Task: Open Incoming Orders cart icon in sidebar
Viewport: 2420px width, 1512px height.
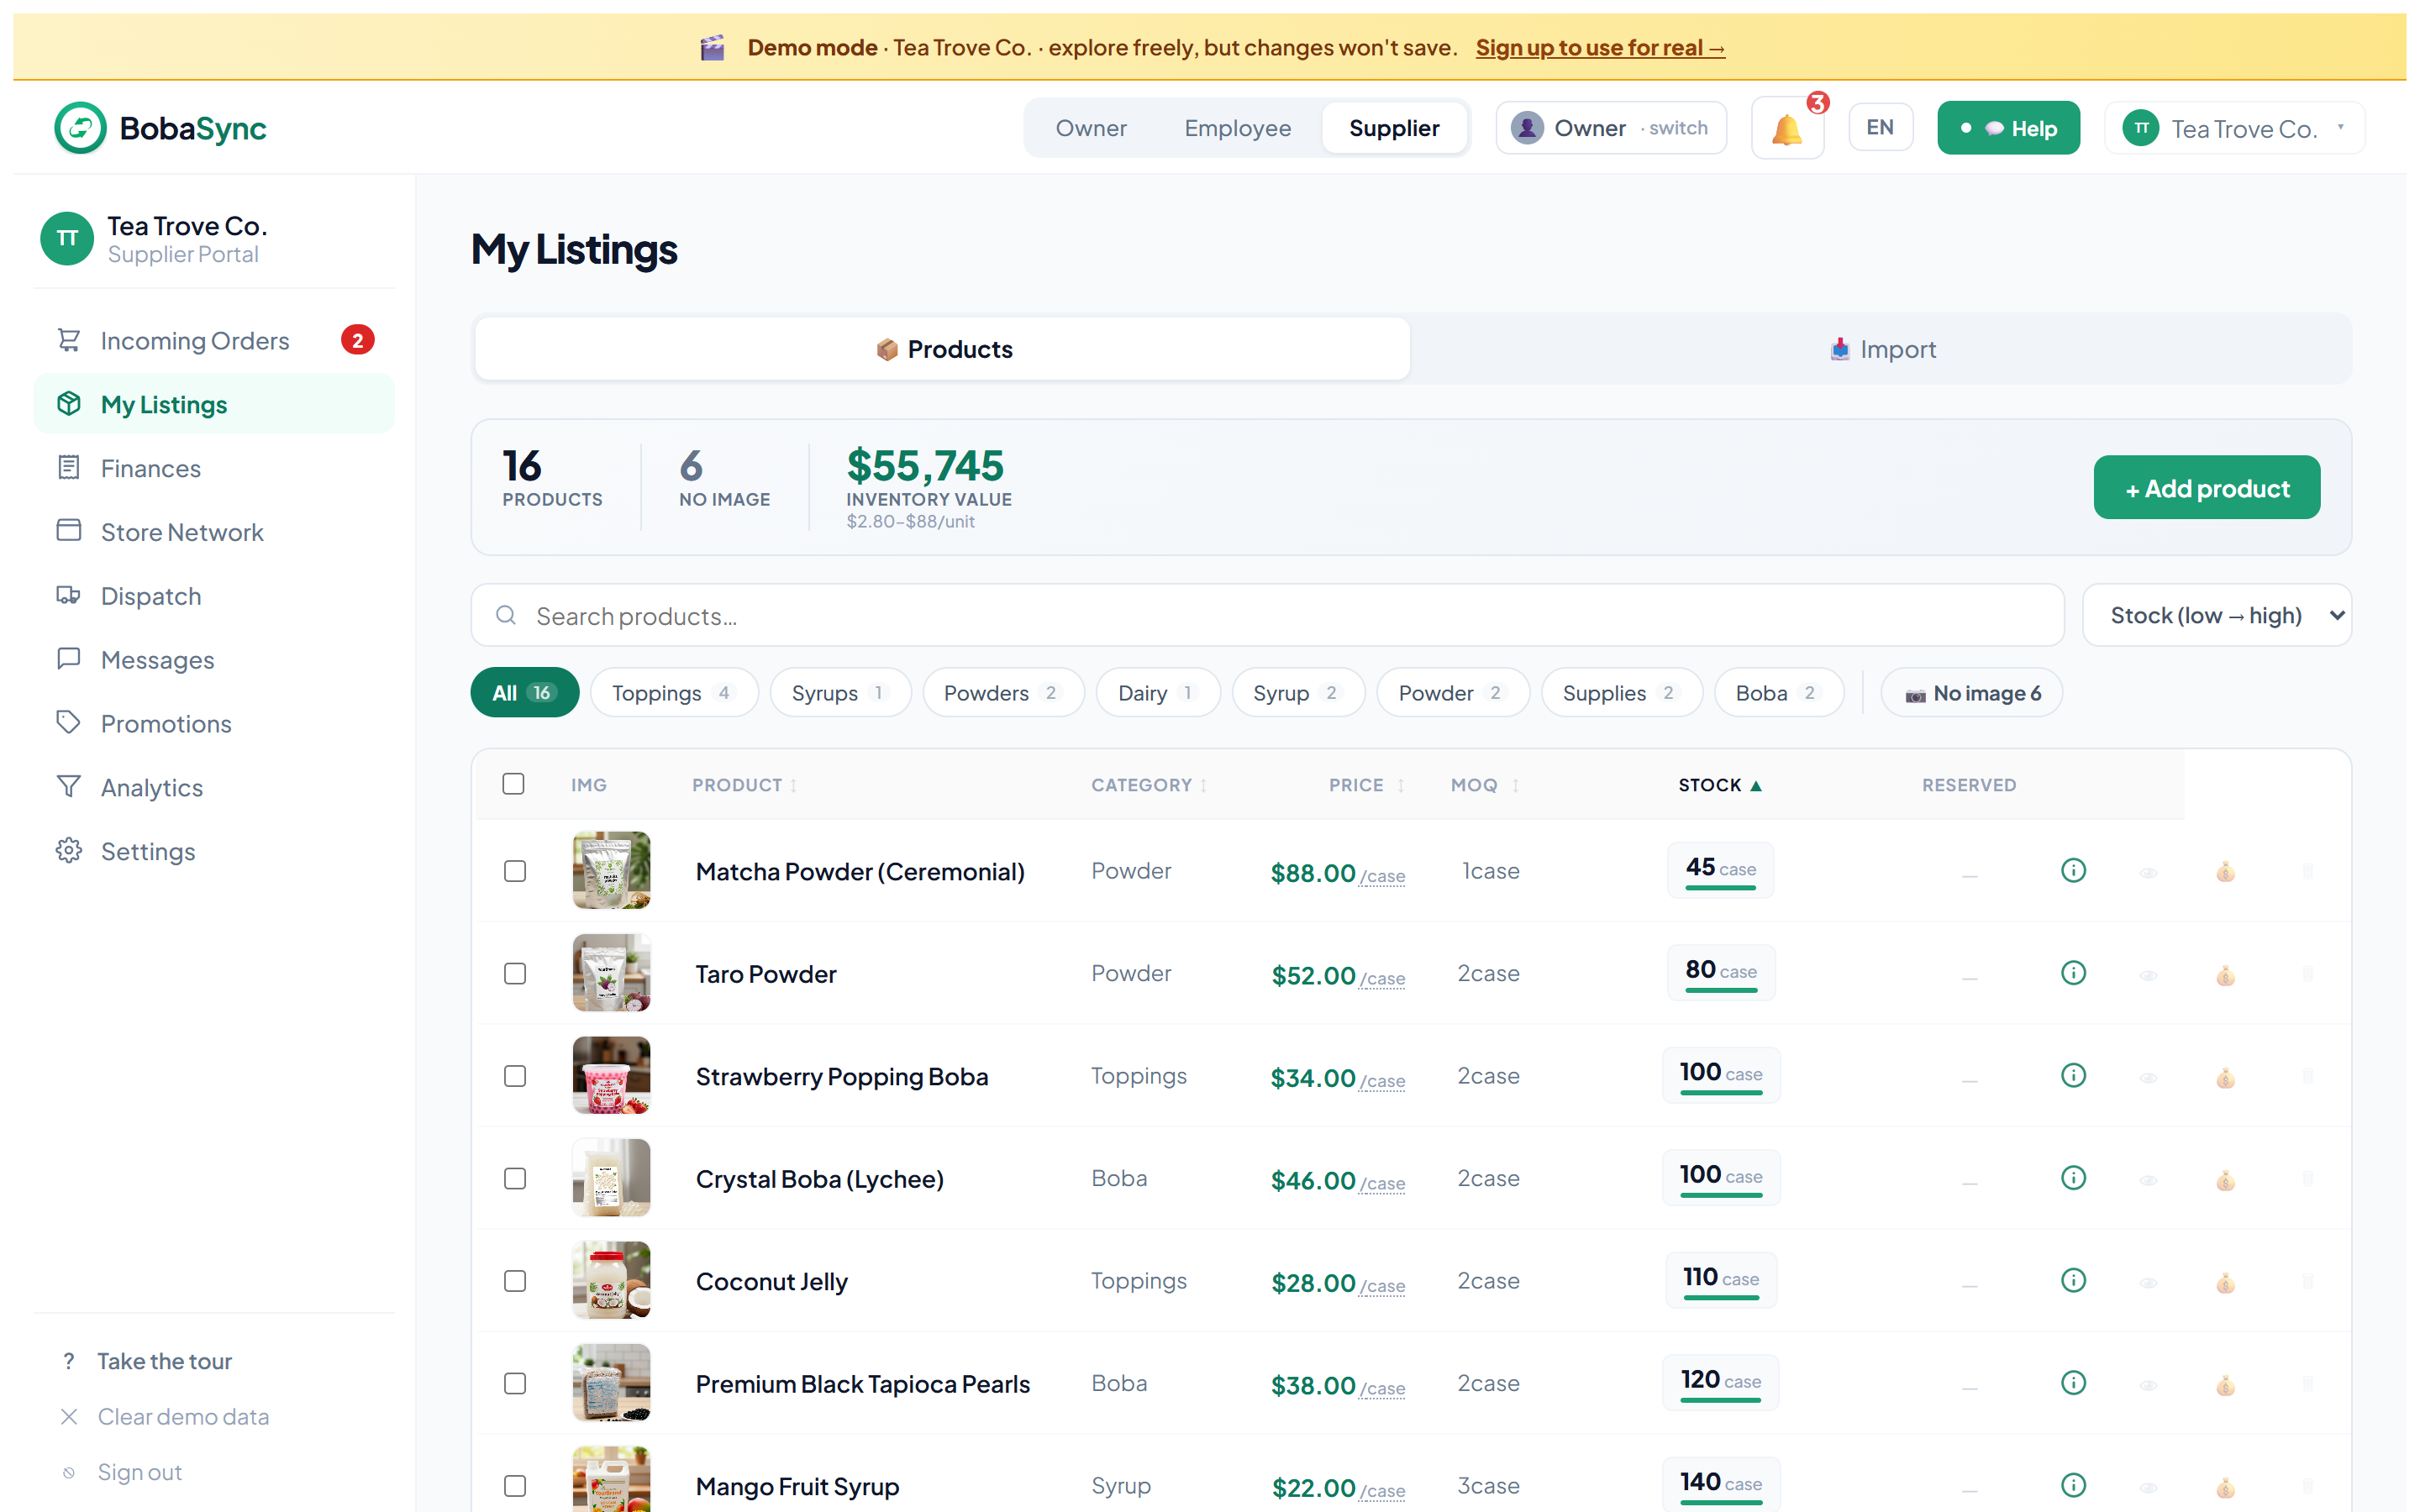Action: (x=68, y=341)
